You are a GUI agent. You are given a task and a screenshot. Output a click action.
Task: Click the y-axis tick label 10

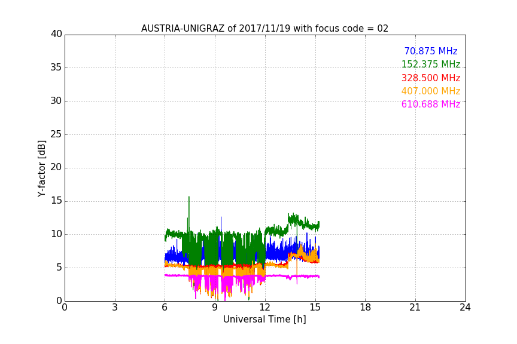point(56,234)
